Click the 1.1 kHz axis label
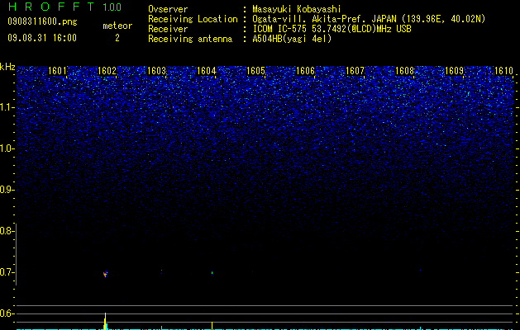Image resolution: width=520 pixels, height=330 pixels. [7, 107]
